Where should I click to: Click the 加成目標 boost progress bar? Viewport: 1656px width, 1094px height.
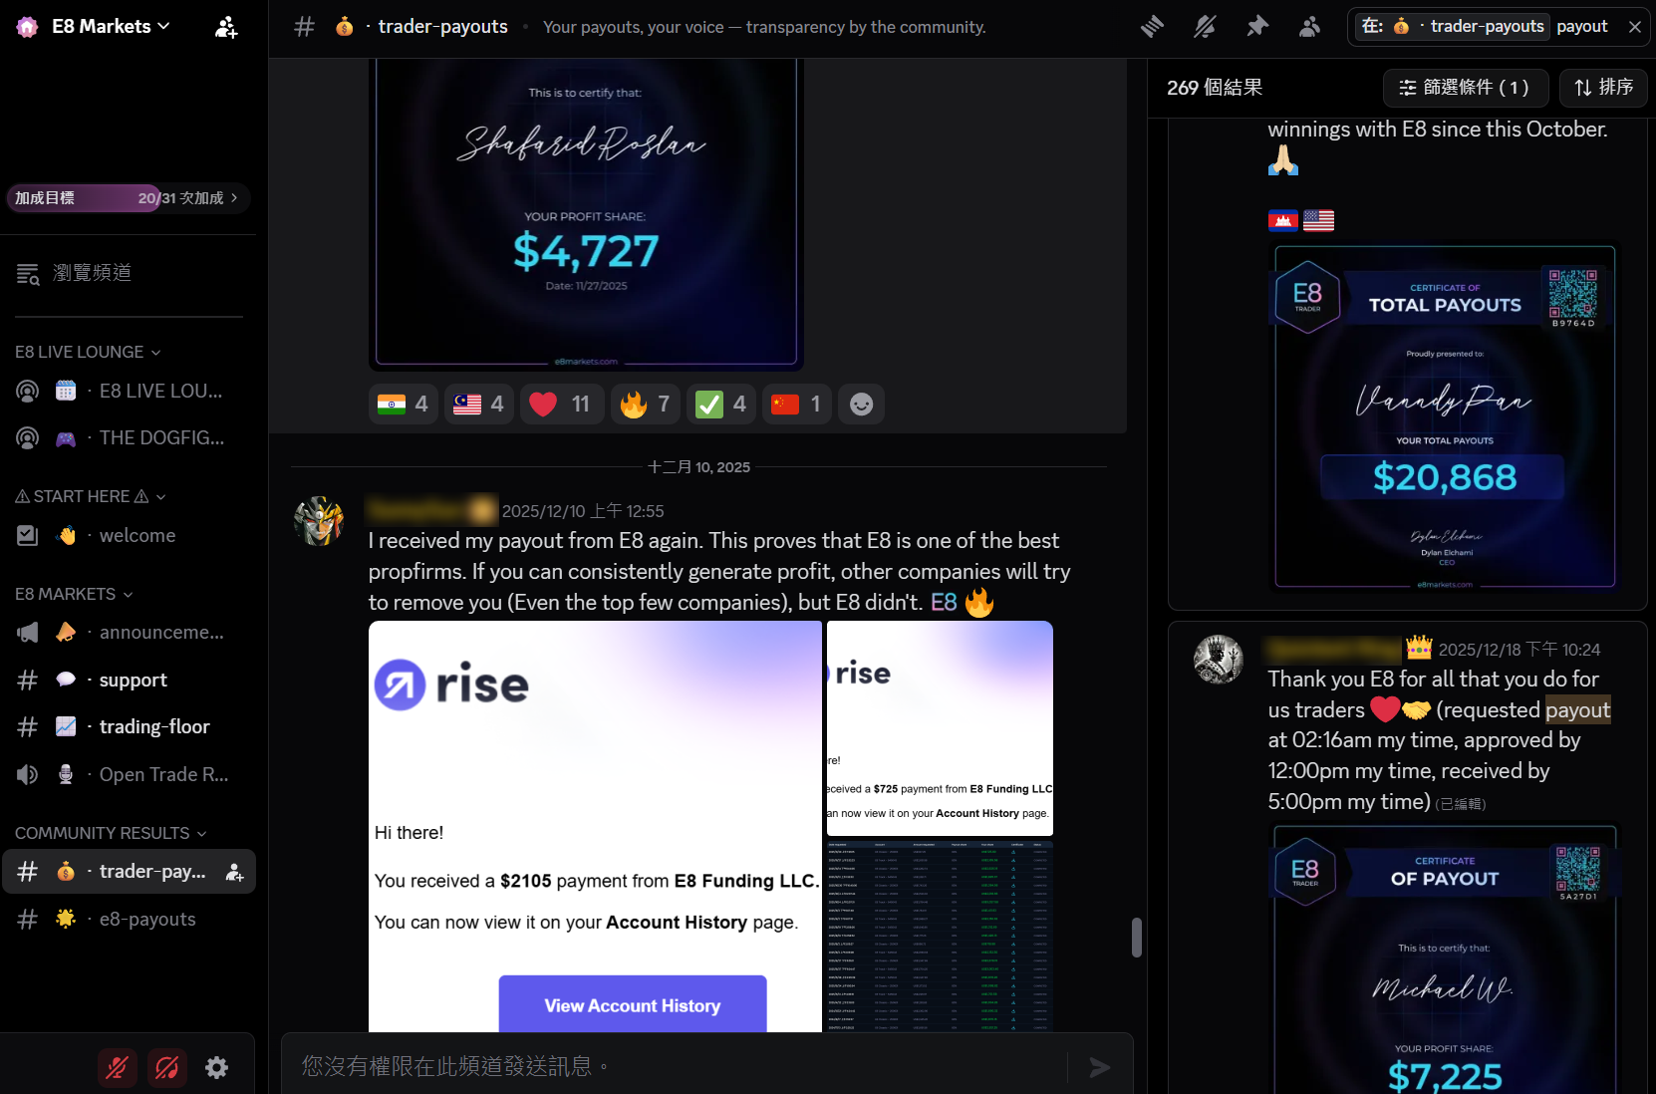pos(127,198)
